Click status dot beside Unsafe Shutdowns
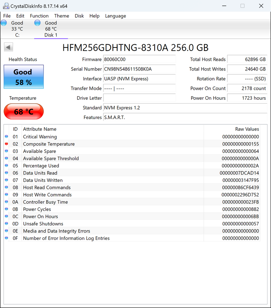 tap(6, 224)
